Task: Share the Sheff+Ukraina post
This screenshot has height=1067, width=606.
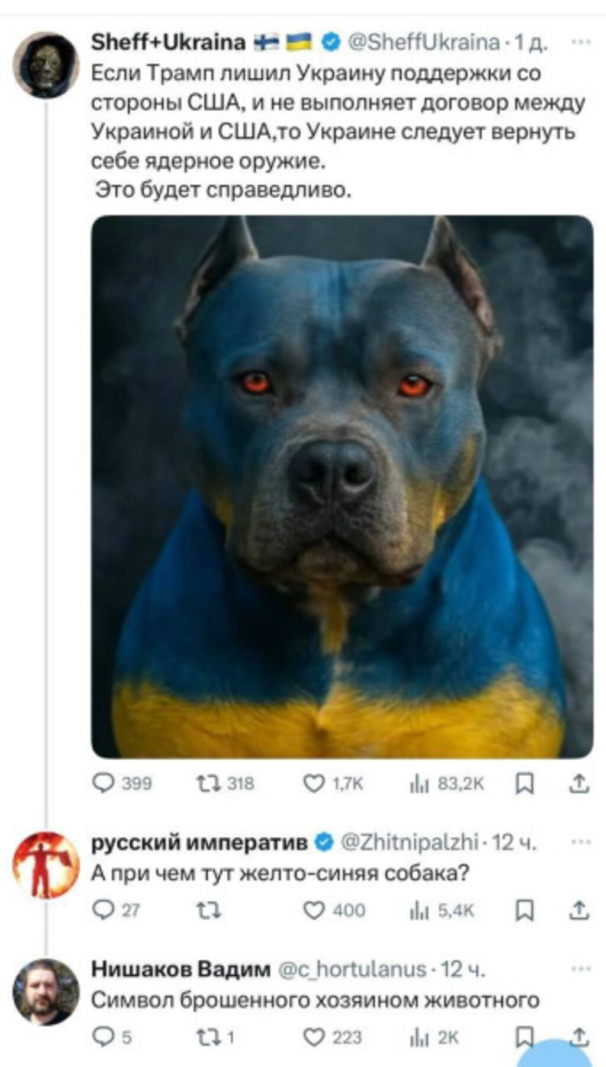Action: pyautogui.click(x=579, y=783)
